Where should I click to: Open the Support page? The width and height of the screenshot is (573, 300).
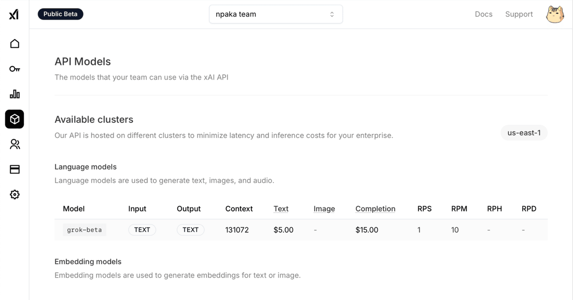point(519,14)
